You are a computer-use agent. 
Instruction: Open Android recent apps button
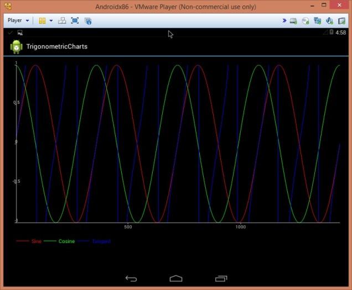[221, 278]
